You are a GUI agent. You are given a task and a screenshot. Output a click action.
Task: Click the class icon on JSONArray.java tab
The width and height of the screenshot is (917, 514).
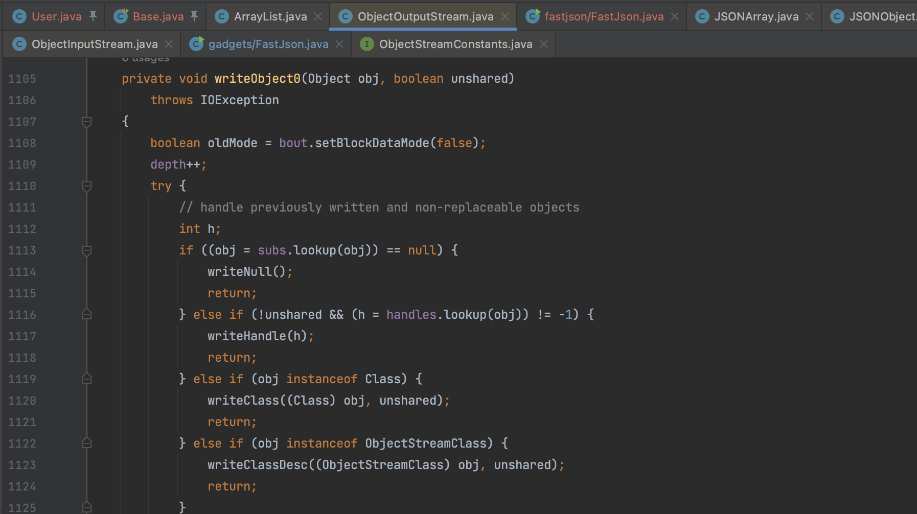click(x=702, y=16)
